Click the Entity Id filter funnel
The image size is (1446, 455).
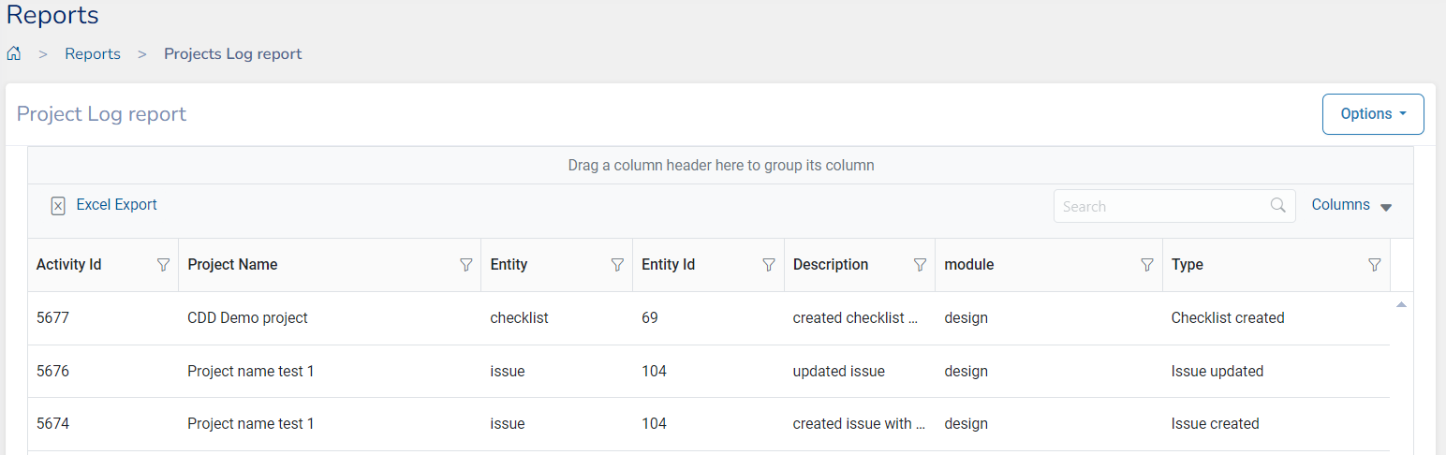tap(769, 265)
